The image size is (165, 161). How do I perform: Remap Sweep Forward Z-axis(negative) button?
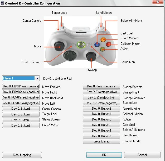click(101, 86)
